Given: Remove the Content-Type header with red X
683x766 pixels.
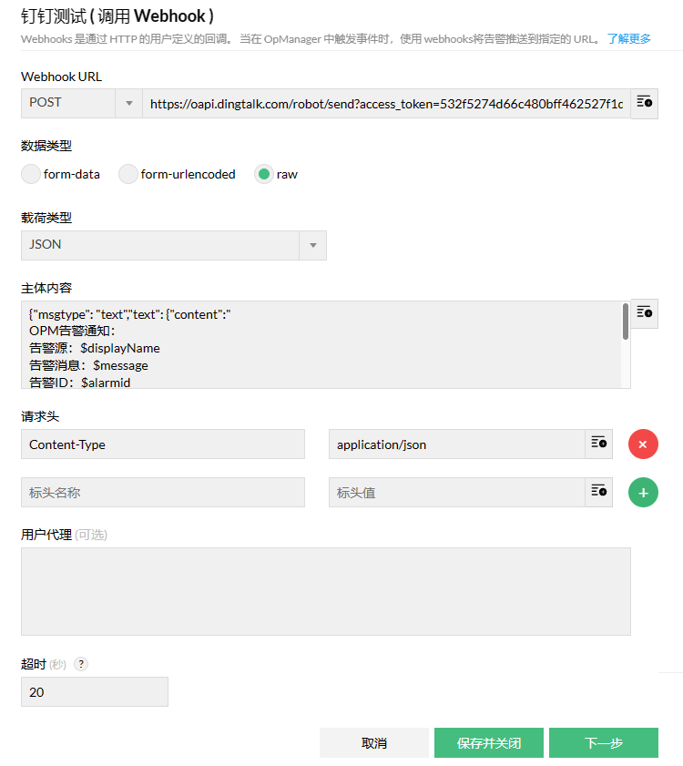Looking at the screenshot, I should (x=643, y=444).
